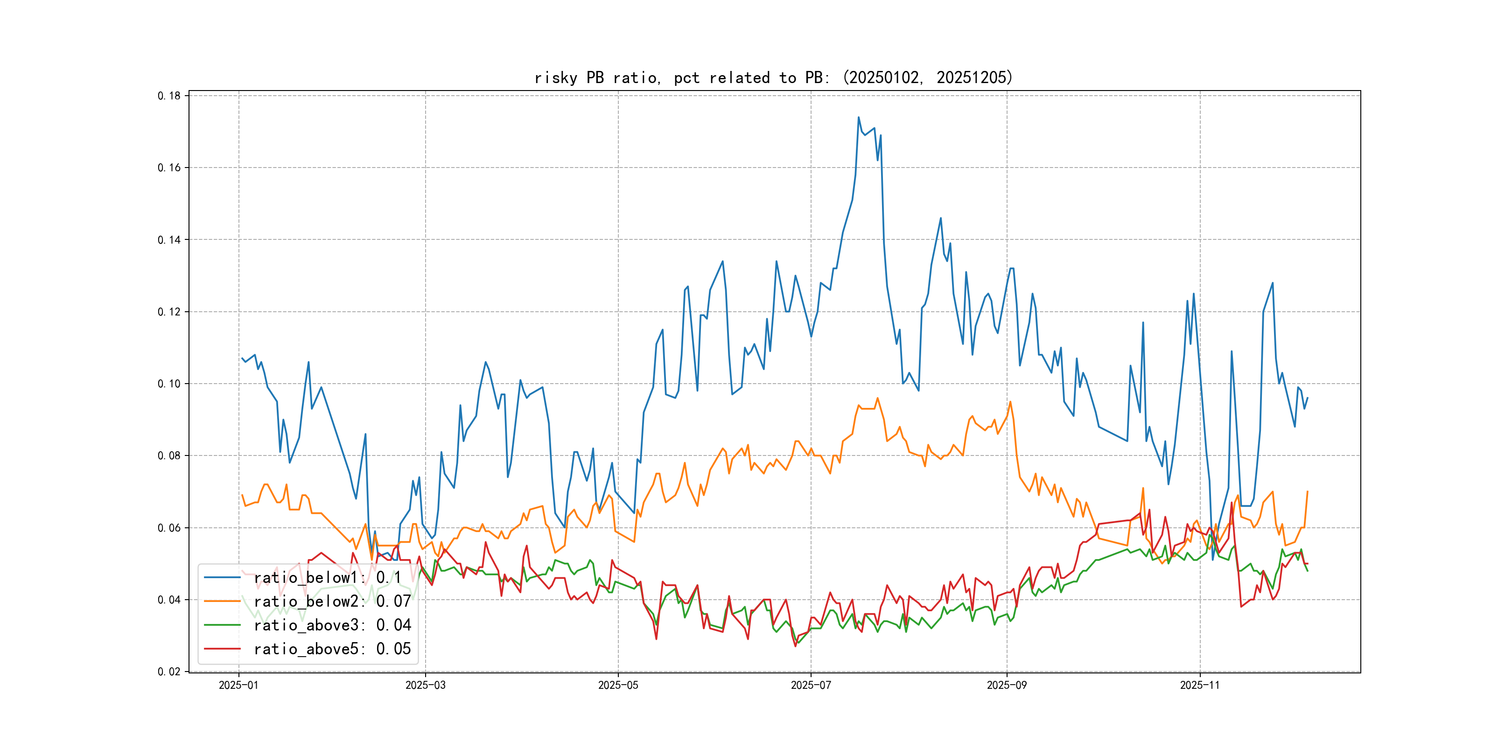Image resolution: width=1512 pixels, height=756 pixels.
Task: Click the blue ratio_below1 legend line sample
Action: 222,578
